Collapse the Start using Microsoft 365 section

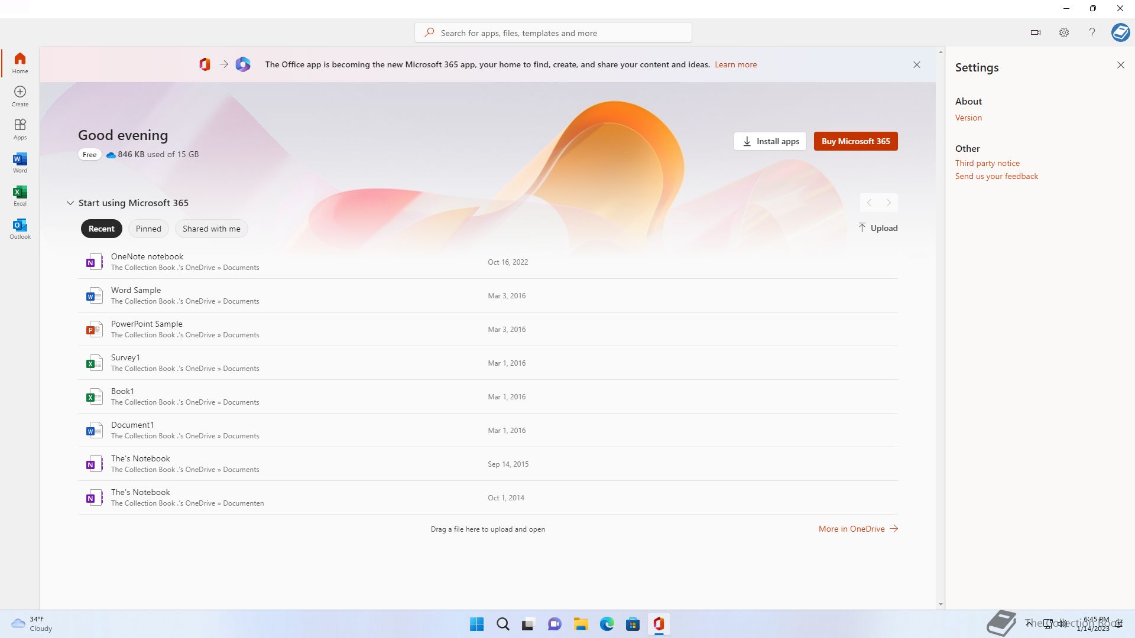tap(70, 203)
